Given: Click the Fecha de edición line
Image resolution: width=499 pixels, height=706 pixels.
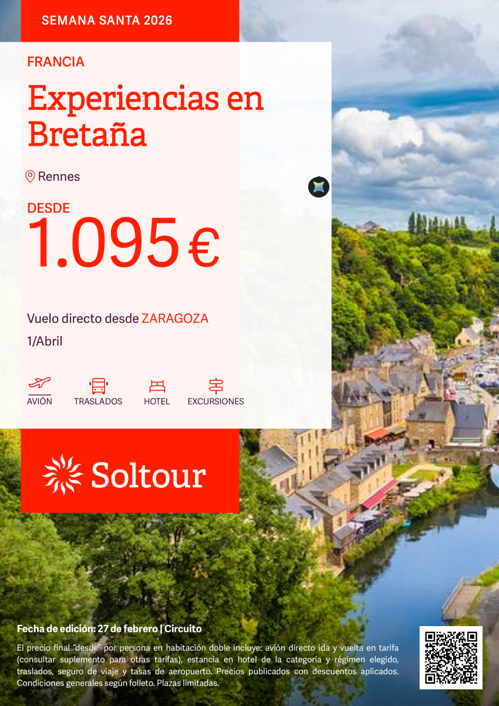Looking at the screenshot, I should (109, 628).
